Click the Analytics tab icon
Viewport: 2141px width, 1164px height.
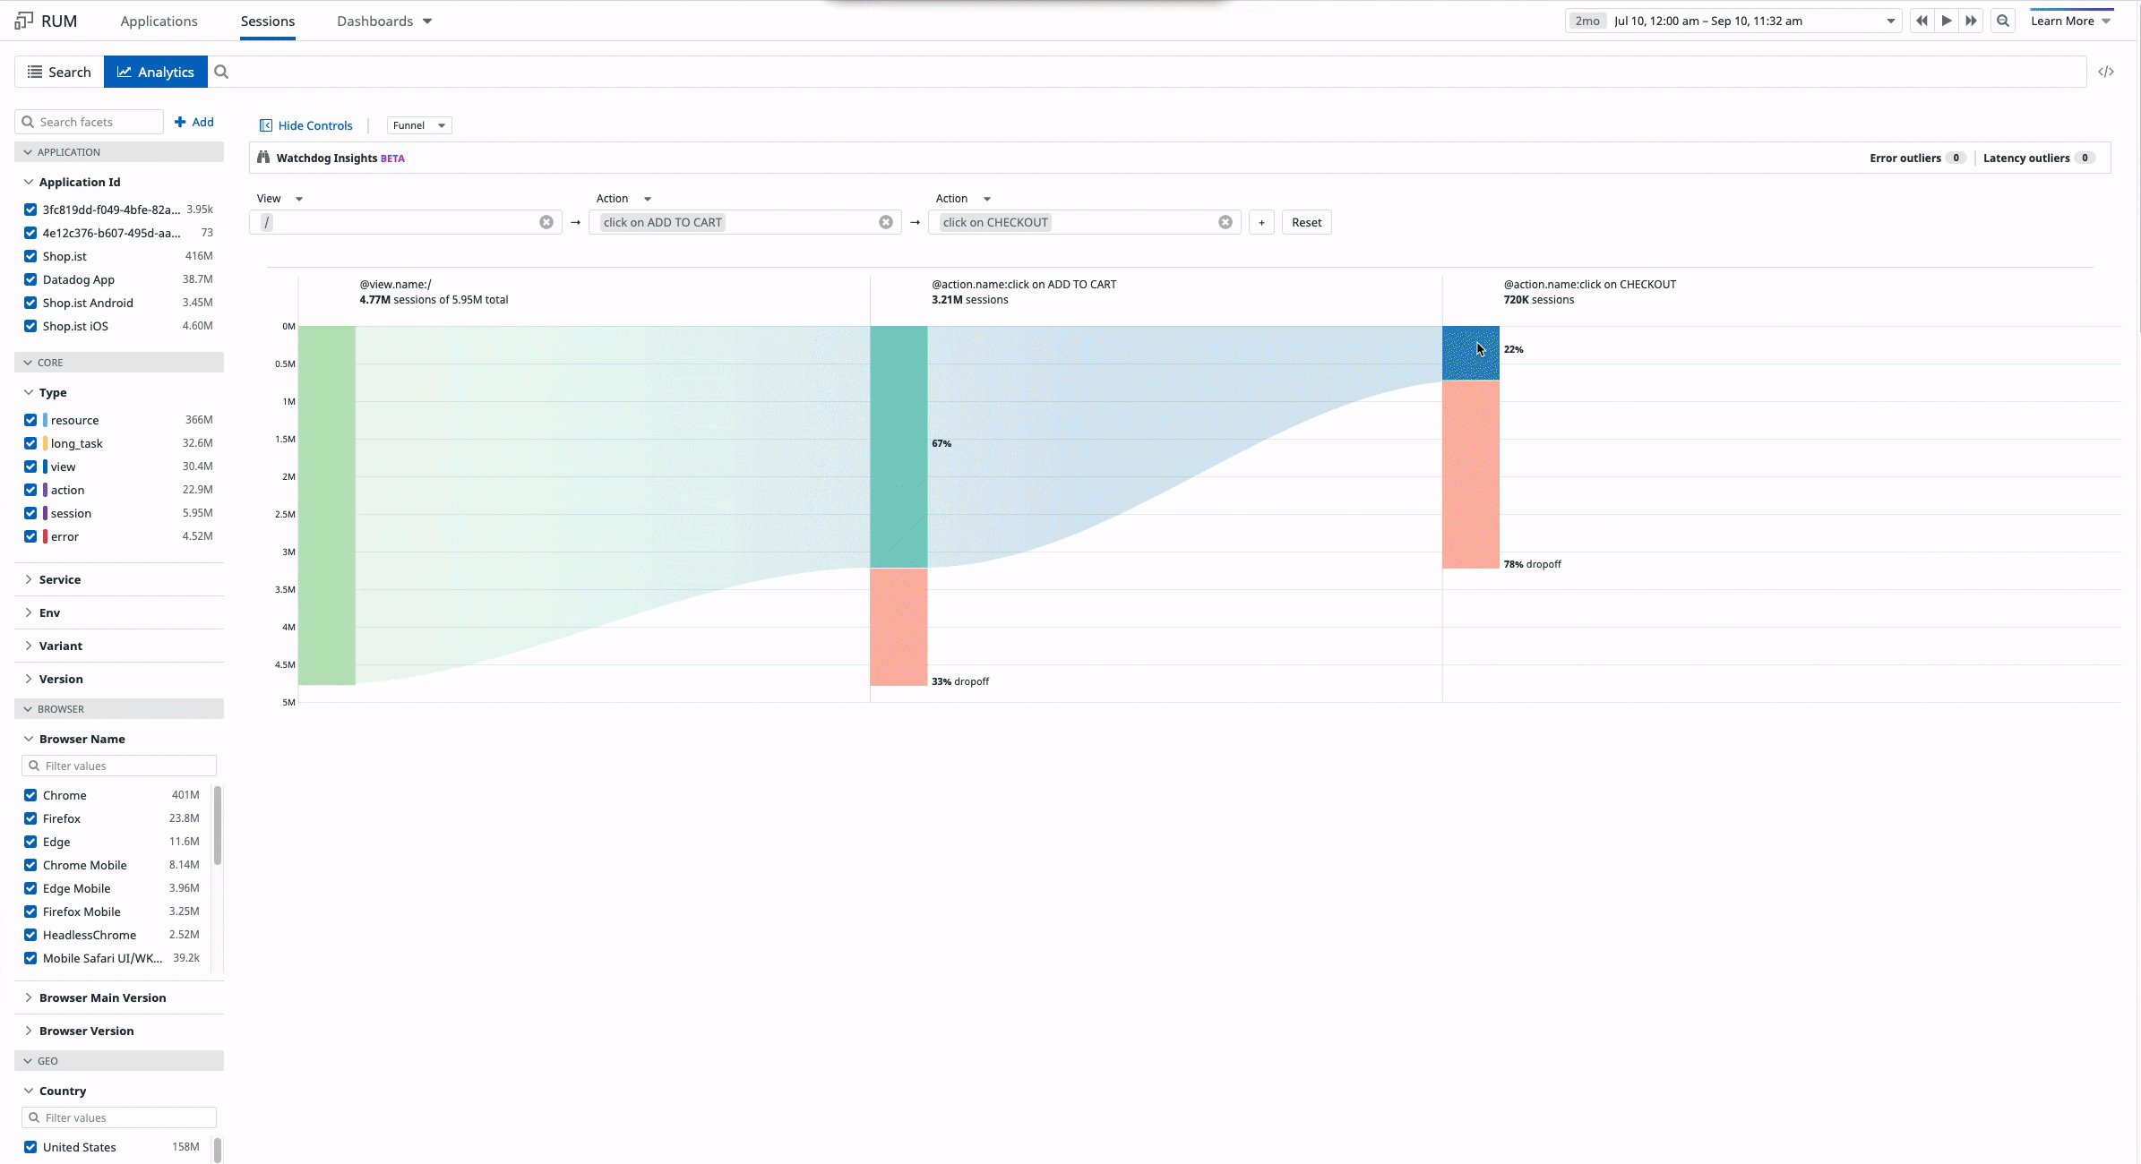click(125, 72)
